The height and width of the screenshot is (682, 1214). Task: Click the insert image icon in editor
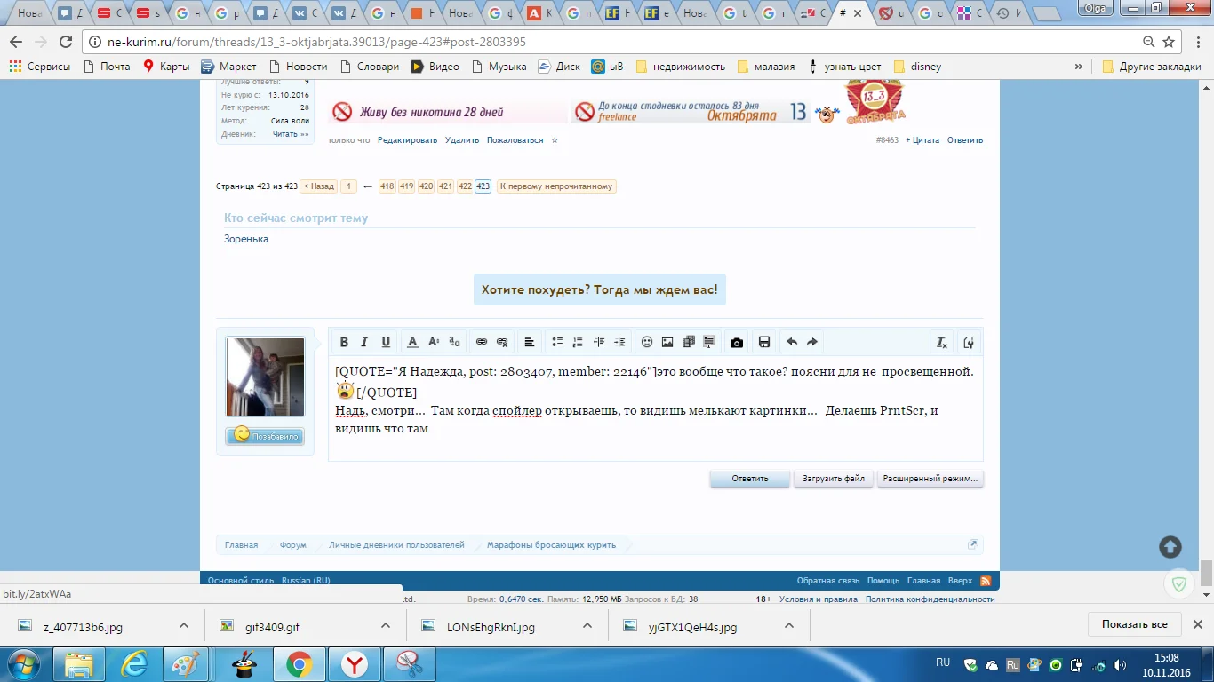[x=667, y=342]
